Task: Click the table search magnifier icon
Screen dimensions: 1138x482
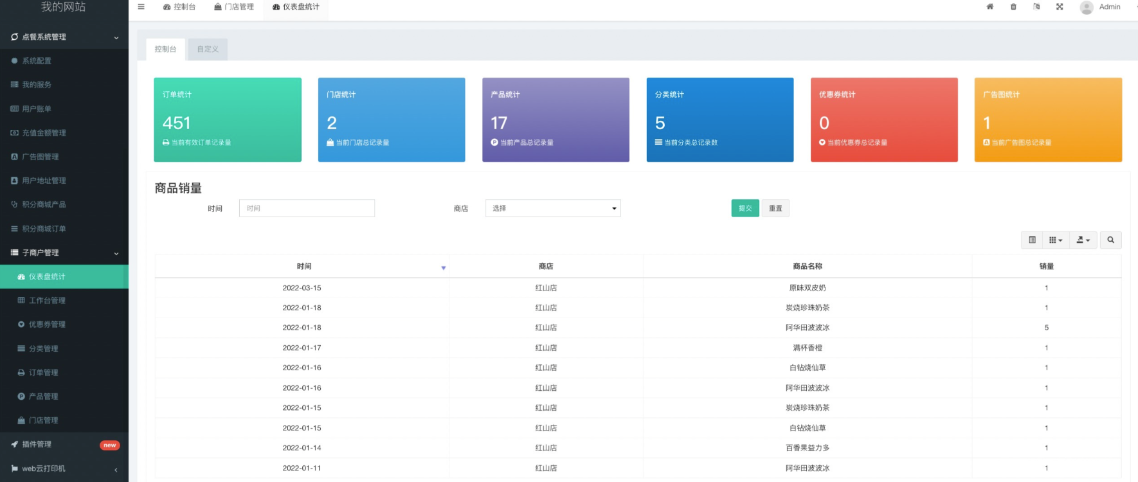Action: pos(1110,240)
